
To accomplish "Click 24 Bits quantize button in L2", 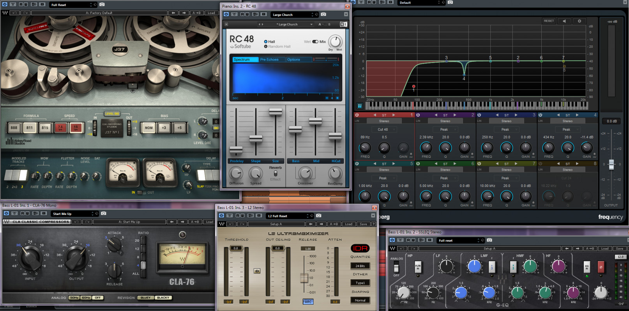I will [360, 266].
